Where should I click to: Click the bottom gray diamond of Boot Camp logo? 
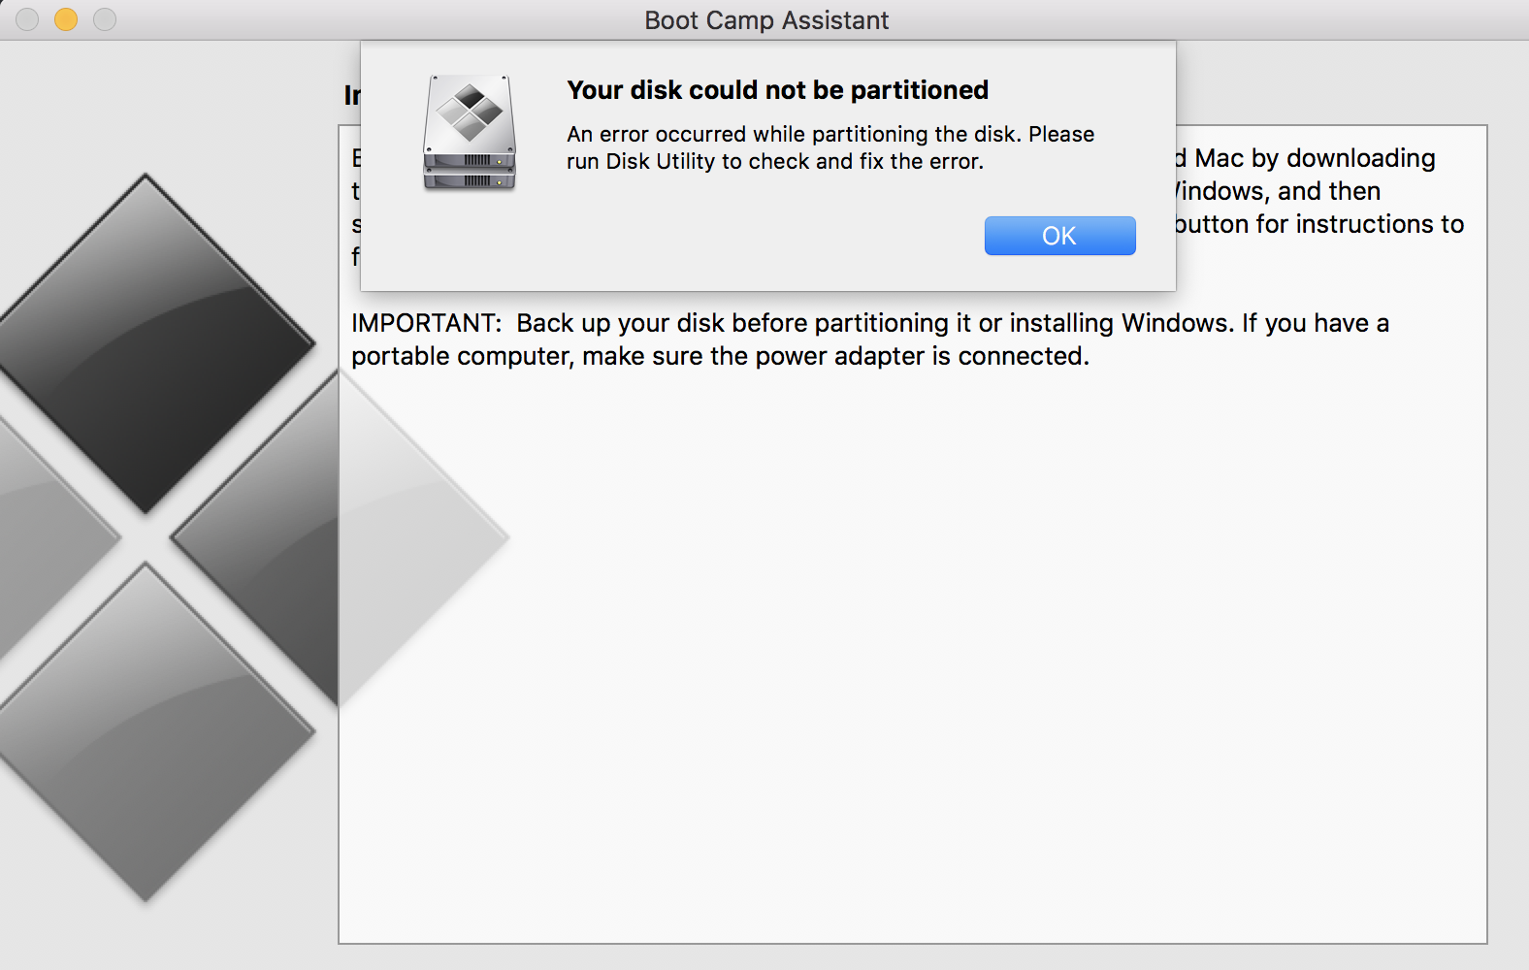[x=147, y=732]
